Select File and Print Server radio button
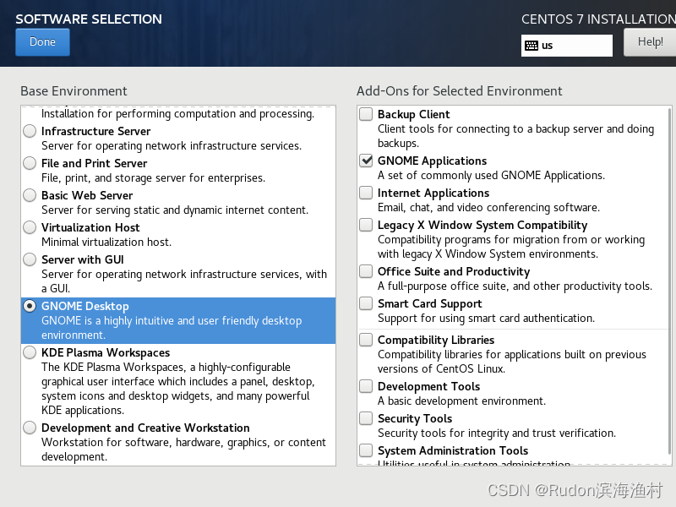This screenshot has height=507, width=676. [x=30, y=163]
